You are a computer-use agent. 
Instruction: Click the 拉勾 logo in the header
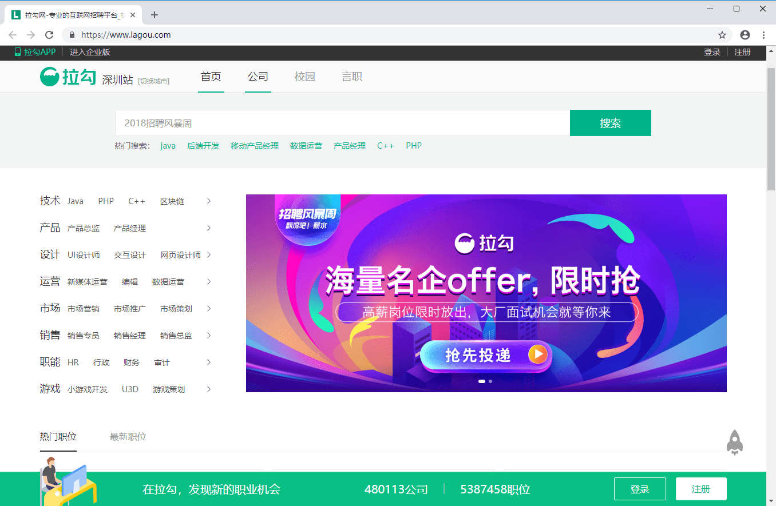(68, 77)
